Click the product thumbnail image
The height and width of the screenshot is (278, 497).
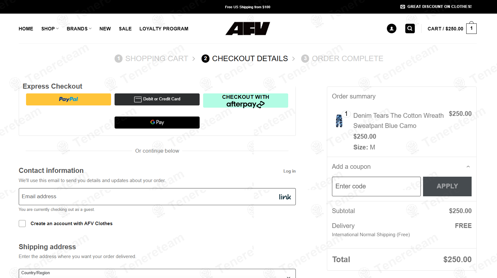pyautogui.click(x=339, y=121)
